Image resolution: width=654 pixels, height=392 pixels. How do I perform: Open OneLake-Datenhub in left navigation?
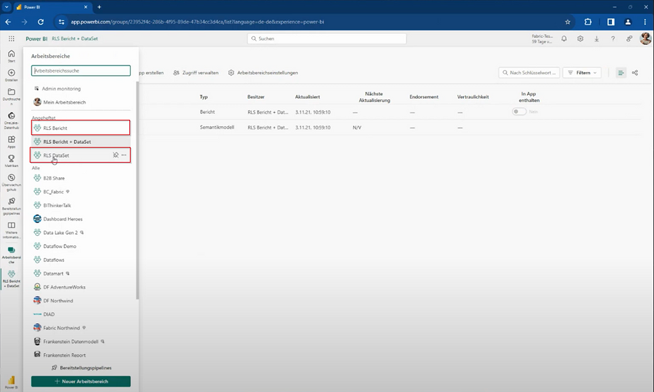(x=11, y=121)
